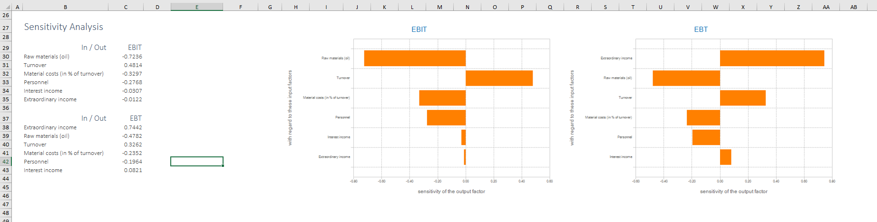The image size is (877, 222).
Task: Click the value -0.3297
Action: point(132,74)
